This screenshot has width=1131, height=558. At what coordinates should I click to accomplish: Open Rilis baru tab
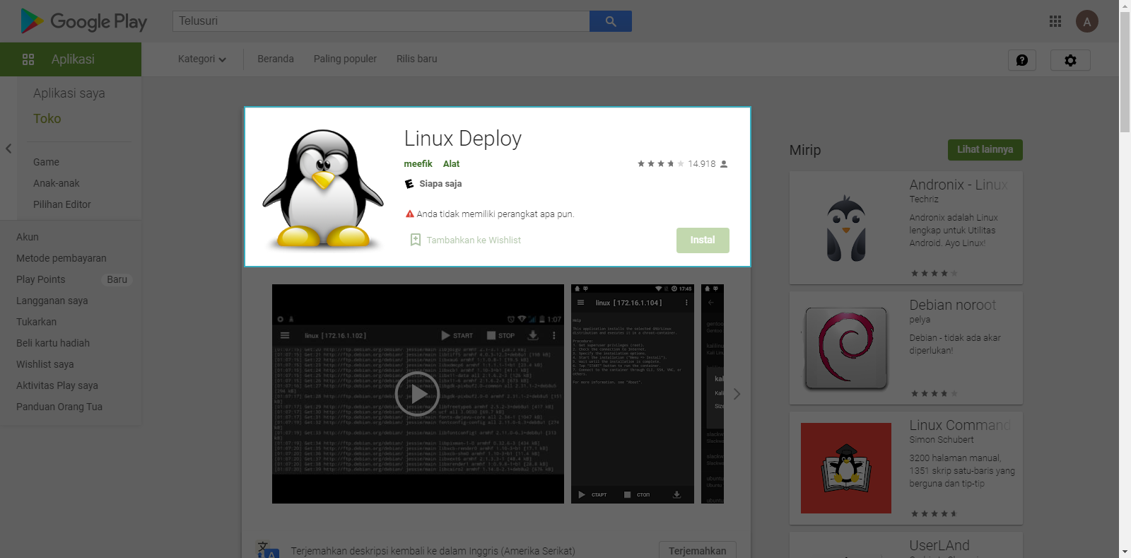click(417, 59)
